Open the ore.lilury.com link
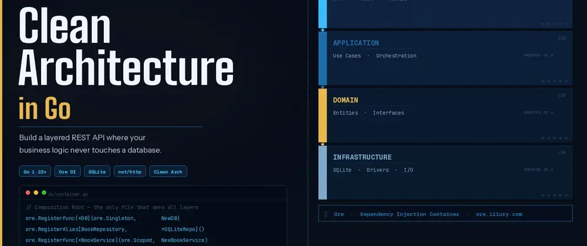This screenshot has height=246, width=587. pyautogui.click(x=498, y=214)
